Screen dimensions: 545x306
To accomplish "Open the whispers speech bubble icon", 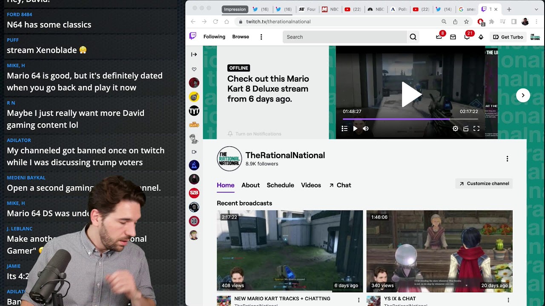I will [467, 37].
